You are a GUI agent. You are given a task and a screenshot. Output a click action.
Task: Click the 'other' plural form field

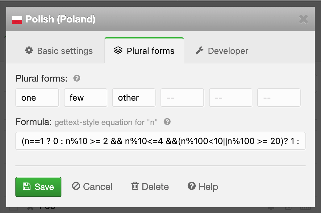(x=134, y=98)
